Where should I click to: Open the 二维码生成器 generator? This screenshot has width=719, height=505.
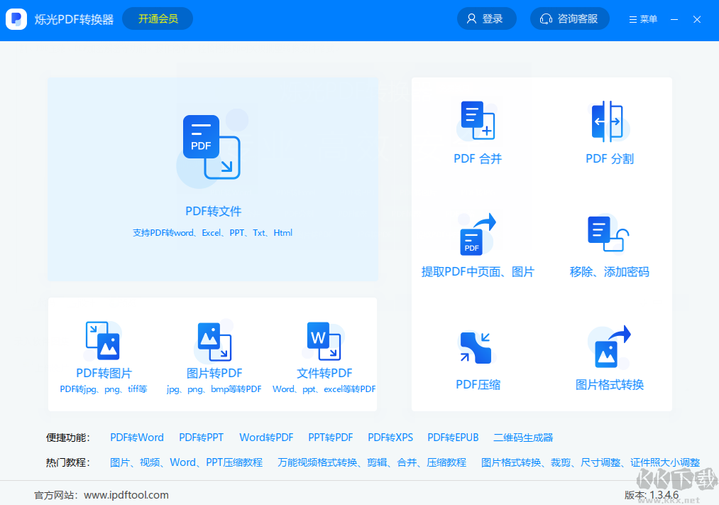(522, 438)
